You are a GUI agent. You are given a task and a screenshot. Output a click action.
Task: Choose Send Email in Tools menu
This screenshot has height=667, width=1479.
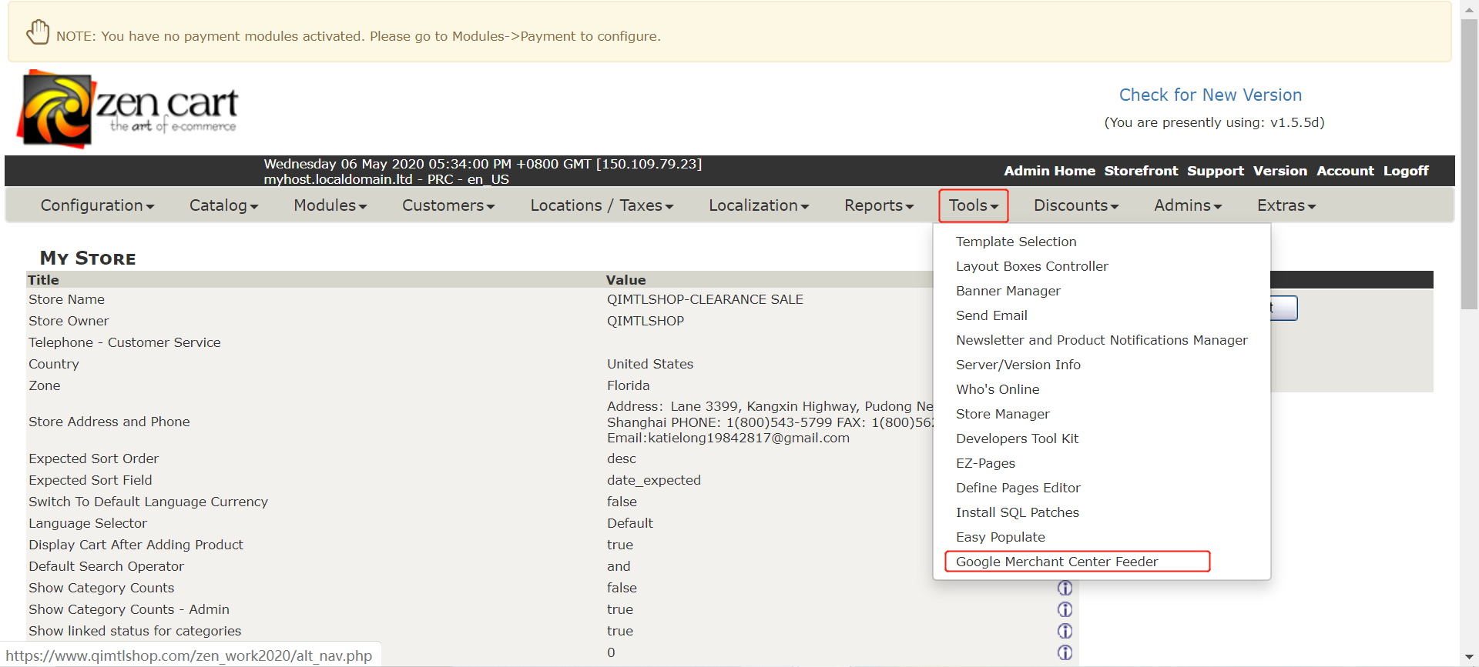tap(991, 315)
